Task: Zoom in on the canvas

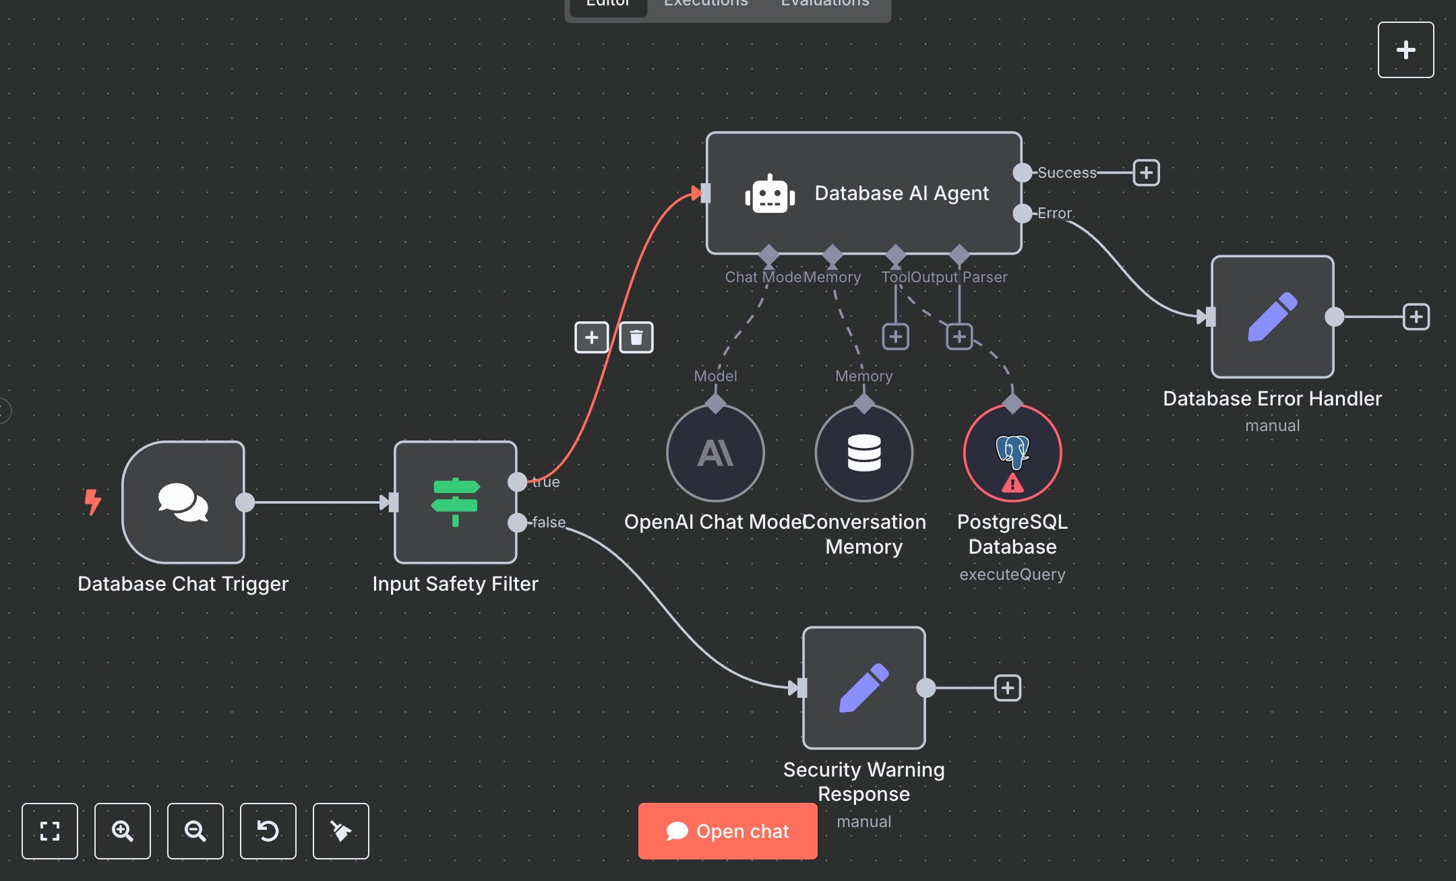Action: [122, 831]
